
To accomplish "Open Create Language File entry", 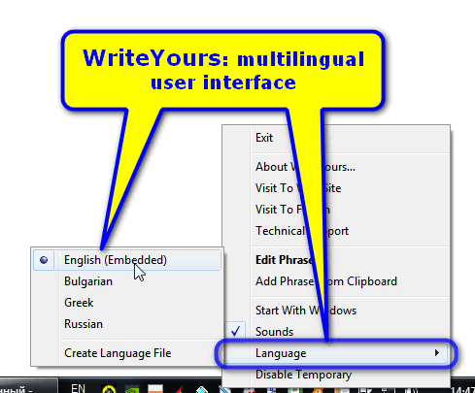I will 127,353.
